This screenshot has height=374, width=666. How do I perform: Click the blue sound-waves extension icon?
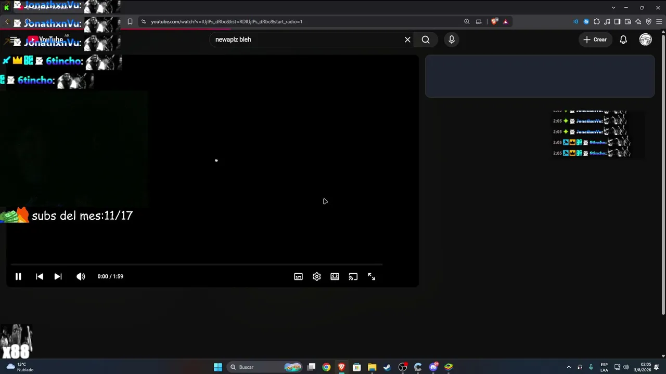pos(575,22)
